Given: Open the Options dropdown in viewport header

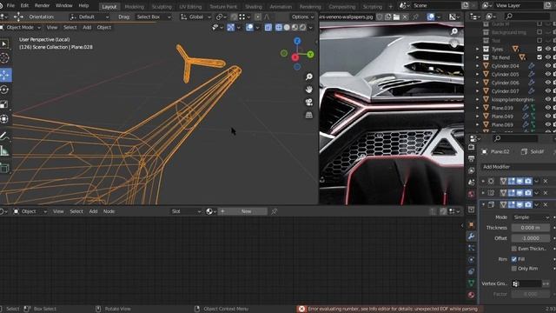Looking at the screenshot, I should (302, 17).
